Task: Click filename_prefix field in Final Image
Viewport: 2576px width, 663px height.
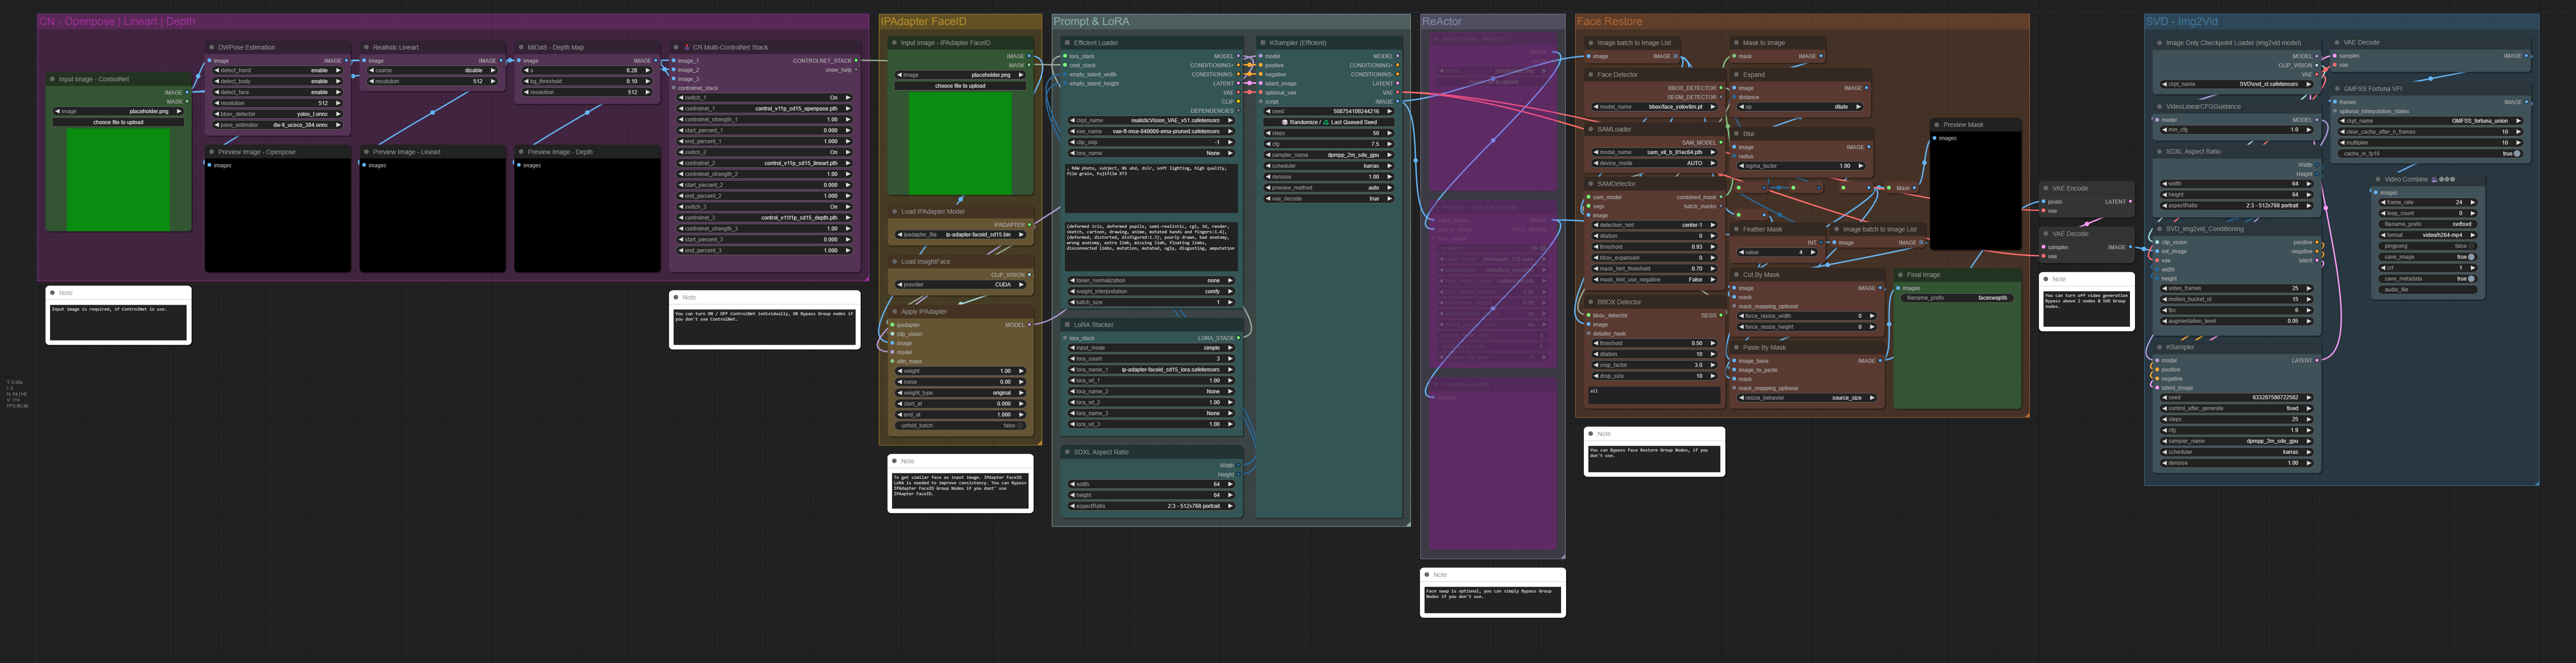Action: (1956, 297)
